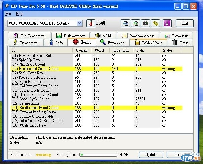This screenshot has height=164, width=203.
Task: Select the Reallocated Event Count row
Action: 96,108
